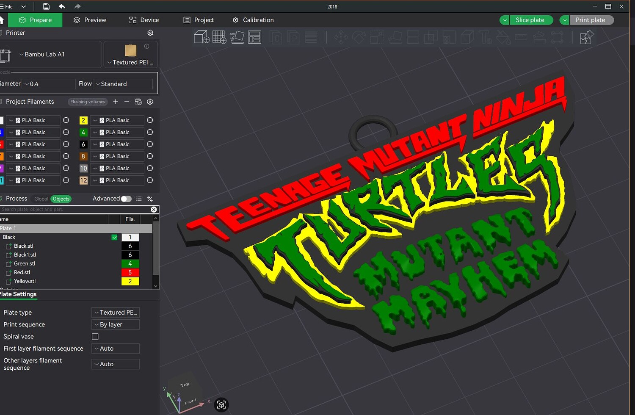Click the Auto orient toolbar icon
This screenshot has width=635, height=415.
[x=237, y=37]
